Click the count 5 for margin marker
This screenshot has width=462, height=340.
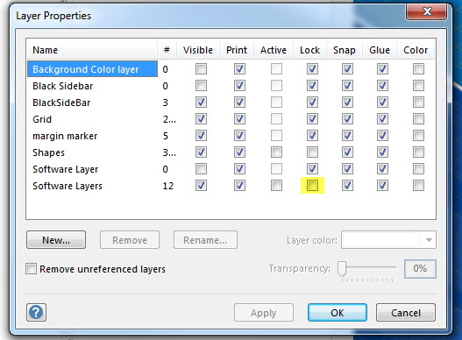(x=166, y=136)
